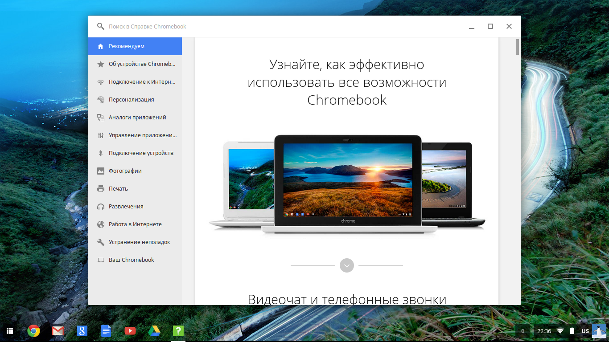Click the green Help app icon on the shelf
Screen dimensions: 609x342
178,331
